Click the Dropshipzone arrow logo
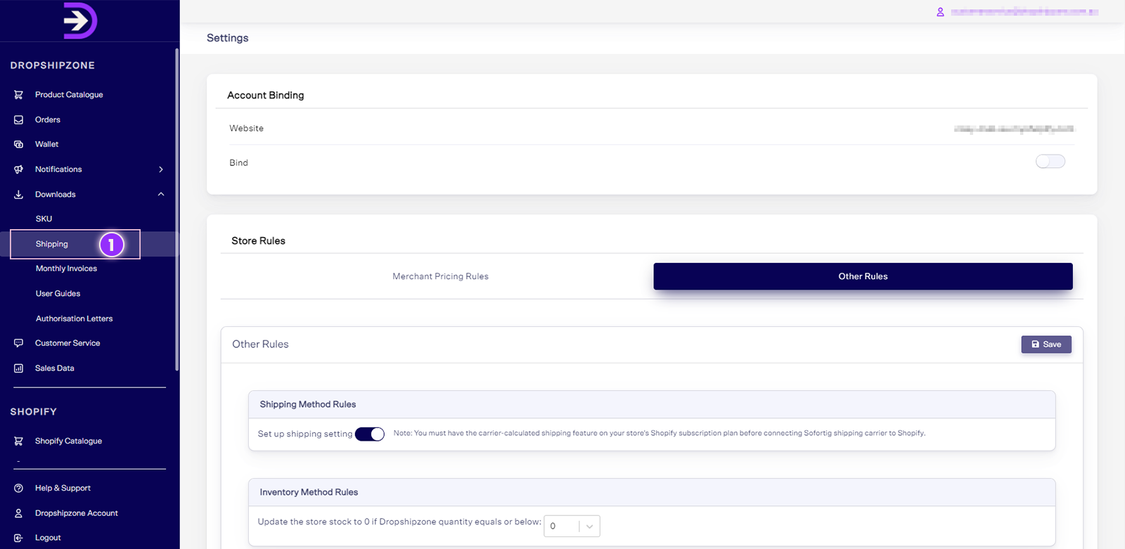 point(81,20)
